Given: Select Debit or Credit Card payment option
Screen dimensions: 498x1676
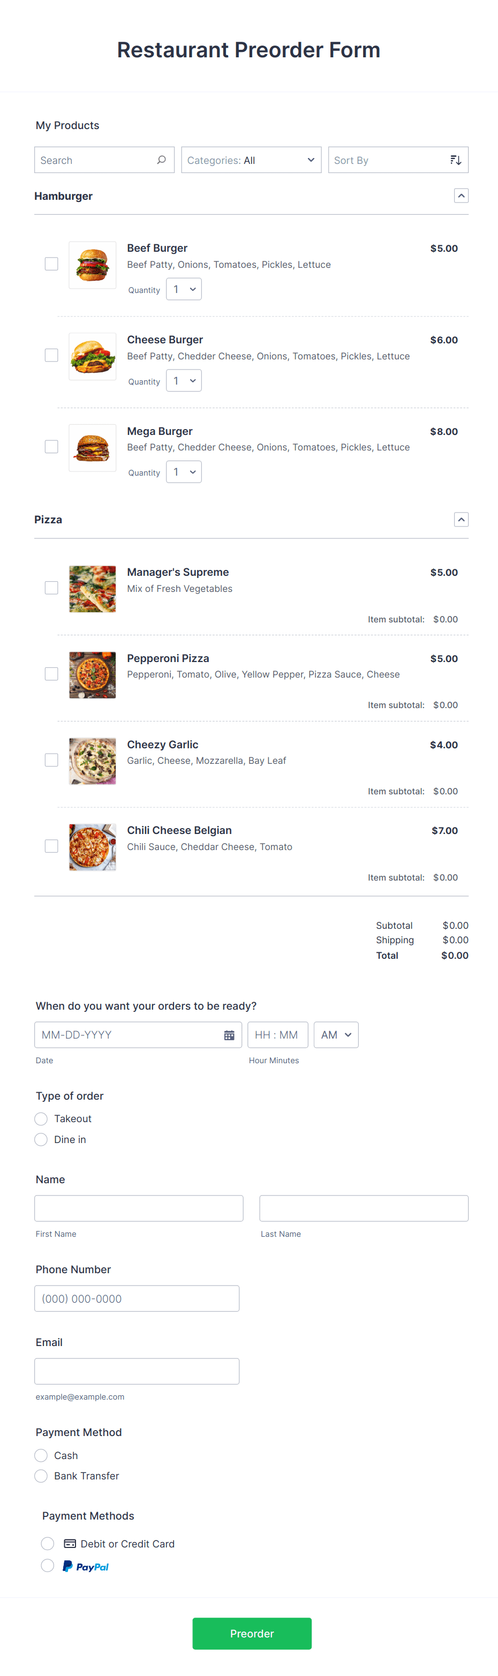Looking at the screenshot, I should click(x=48, y=1543).
